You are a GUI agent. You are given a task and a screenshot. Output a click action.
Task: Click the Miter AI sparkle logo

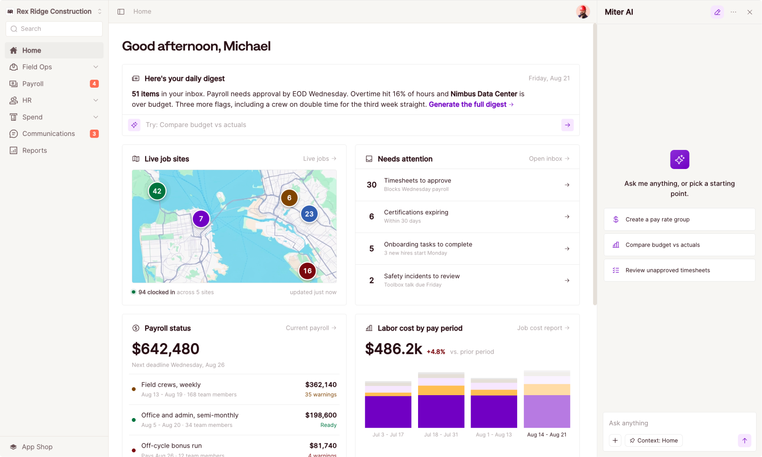pos(679,159)
